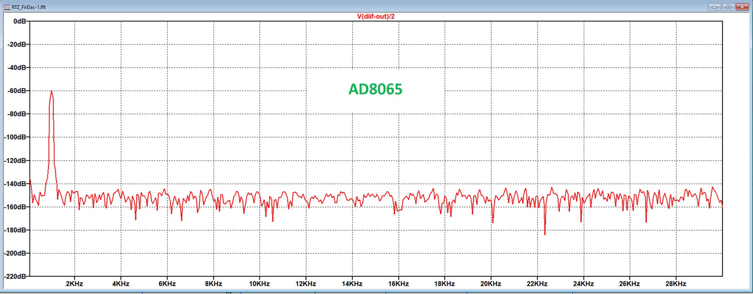Click the 14KHz frequency axis label

click(x=352, y=284)
